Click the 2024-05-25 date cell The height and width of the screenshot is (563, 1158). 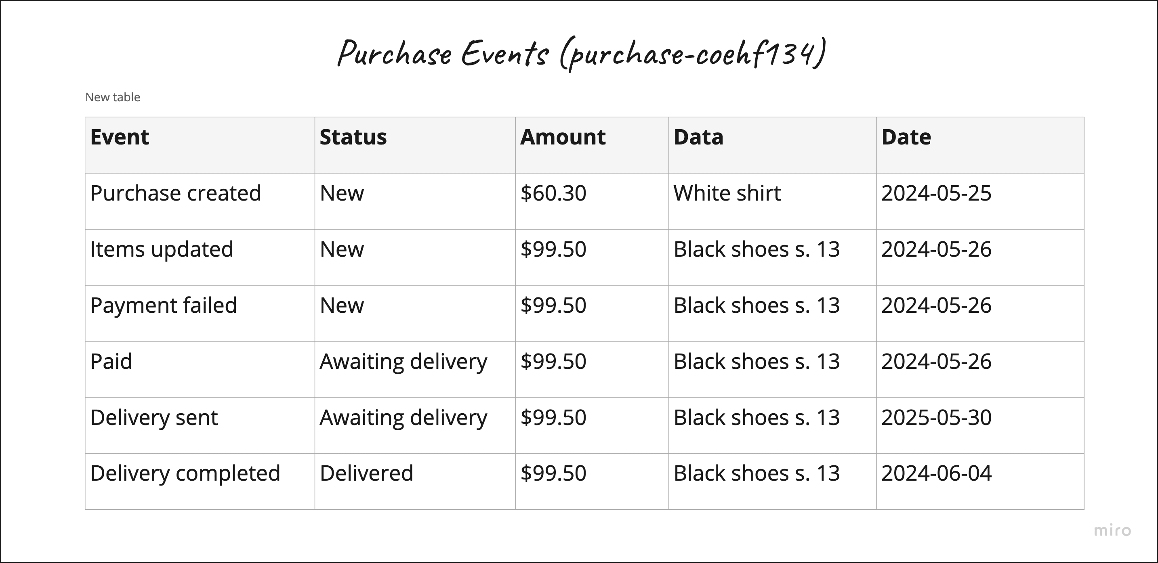[x=980, y=201]
